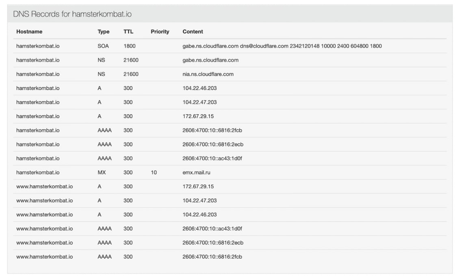This screenshot has height=278, width=455.
Task: Select 2606:4700:10::6816:2fcb in the non-www row
Action: pyautogui.click(x=212, y=130)
